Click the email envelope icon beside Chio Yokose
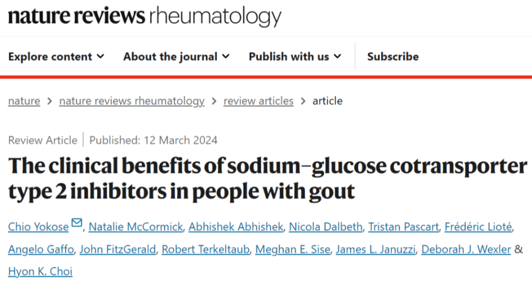 [77, 223]
